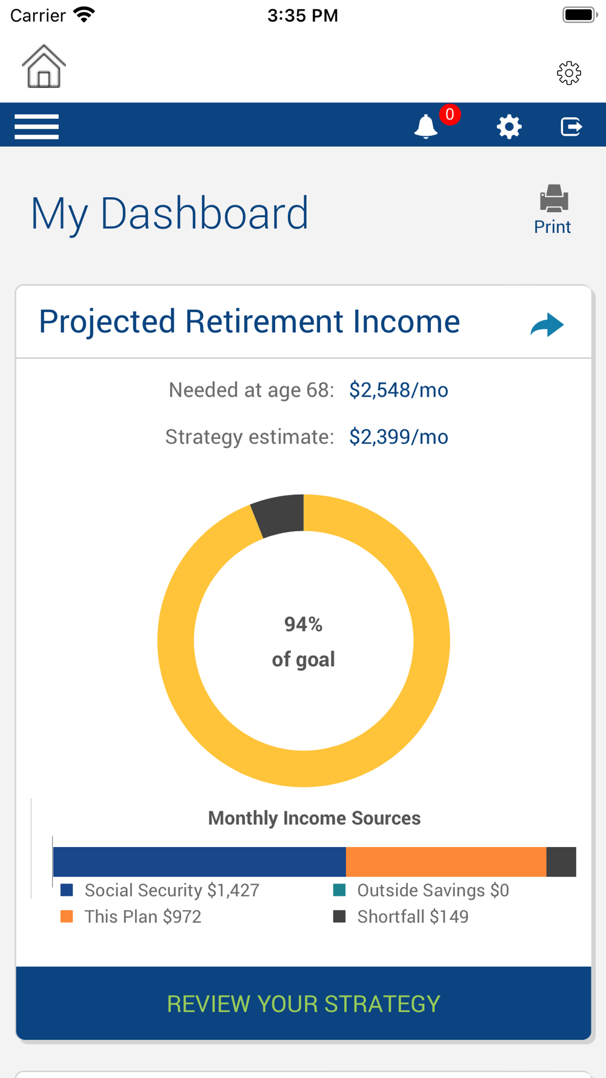Open notifications bell icon

425,126
